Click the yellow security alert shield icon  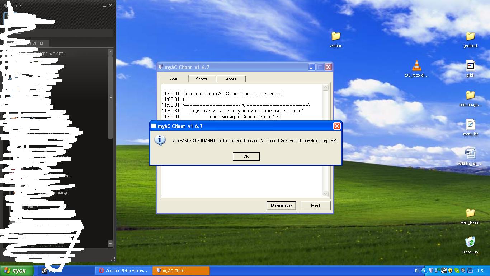tap(450, 271)
